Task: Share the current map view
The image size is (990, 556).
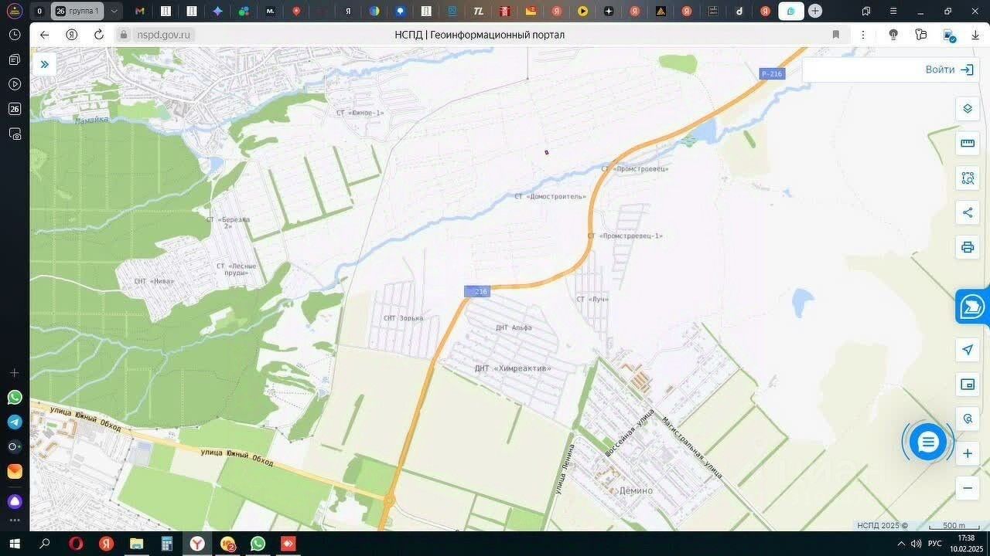Action: click(968, 212)
